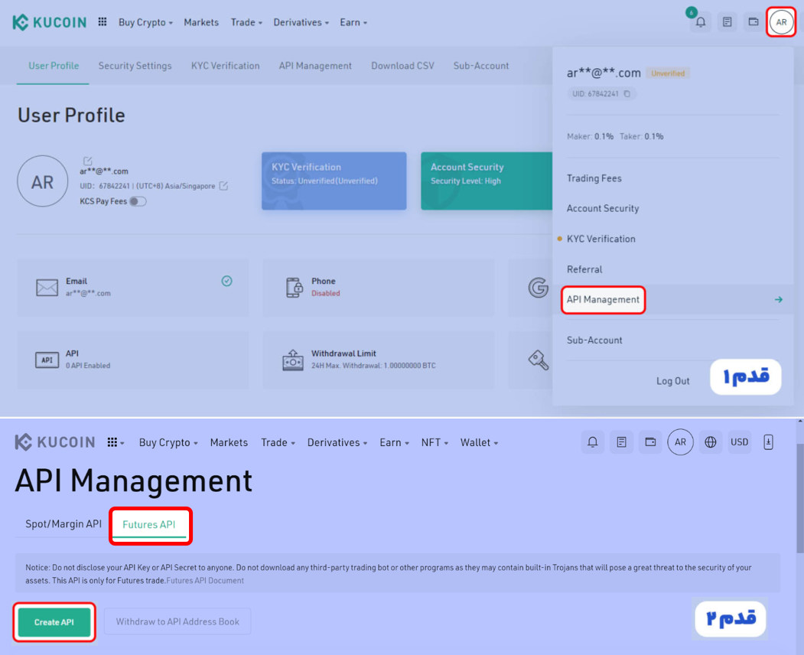Click the KuCoin logo on the User Profile page
The width and height of the screenshot is (804, 655).
[x=49, y=22]
